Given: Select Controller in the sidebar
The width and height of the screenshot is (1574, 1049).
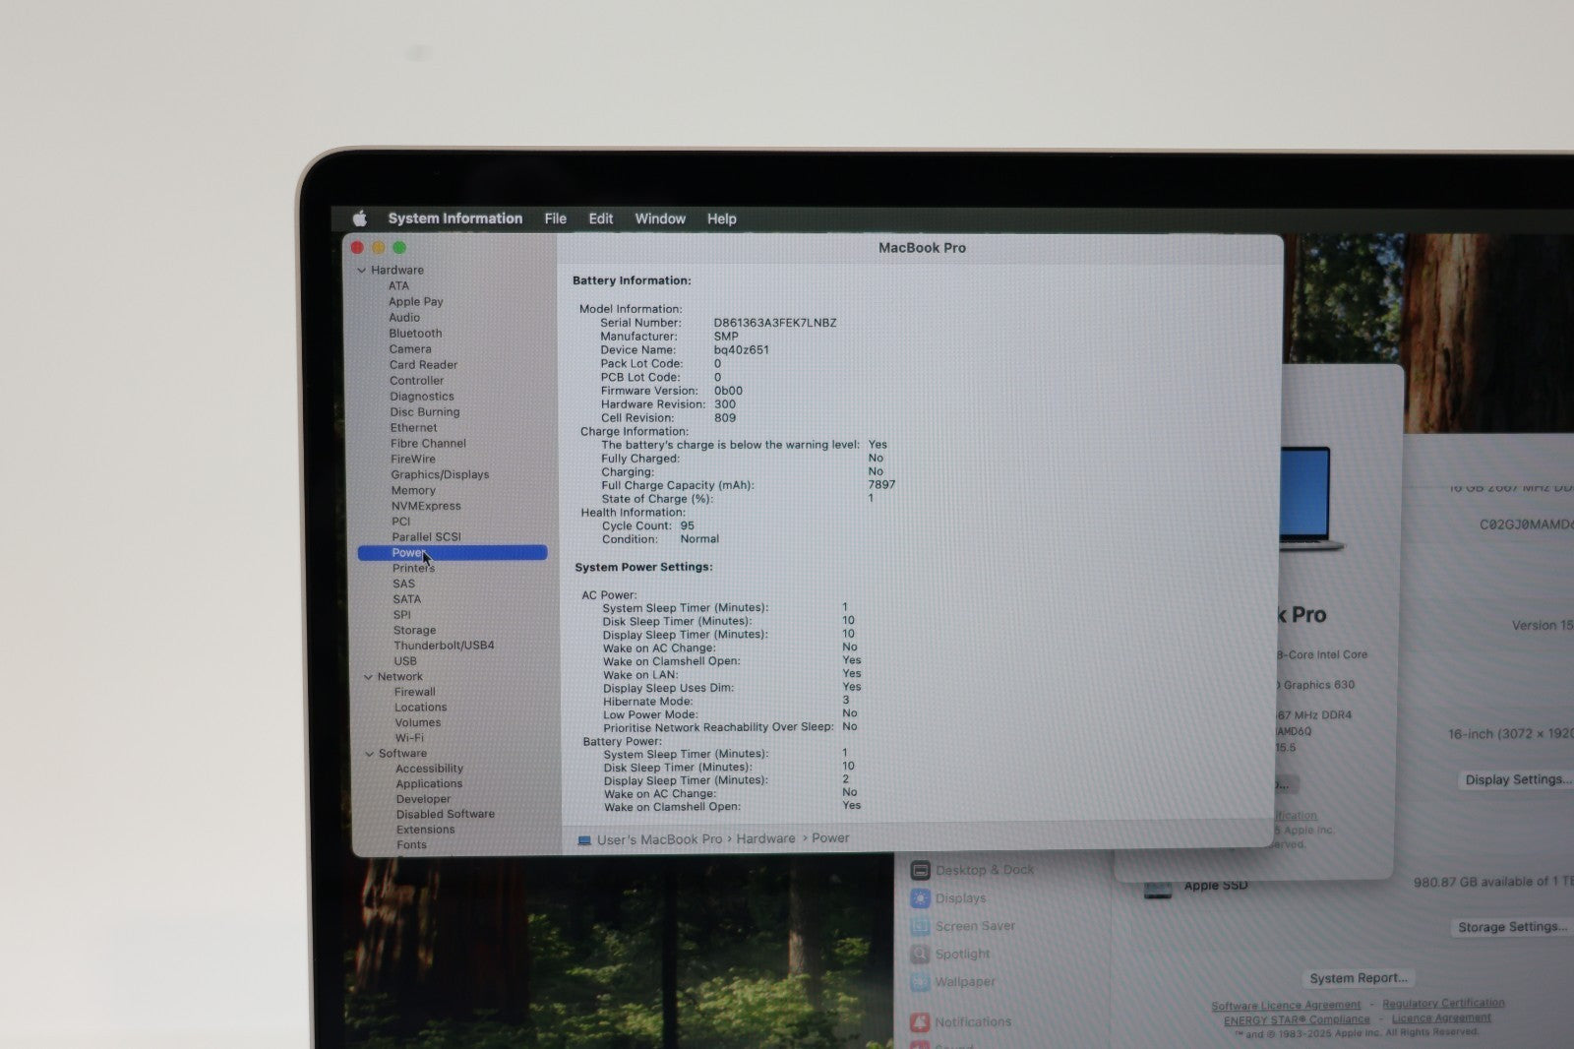Looking at the screenshot, I should [416, 380].
